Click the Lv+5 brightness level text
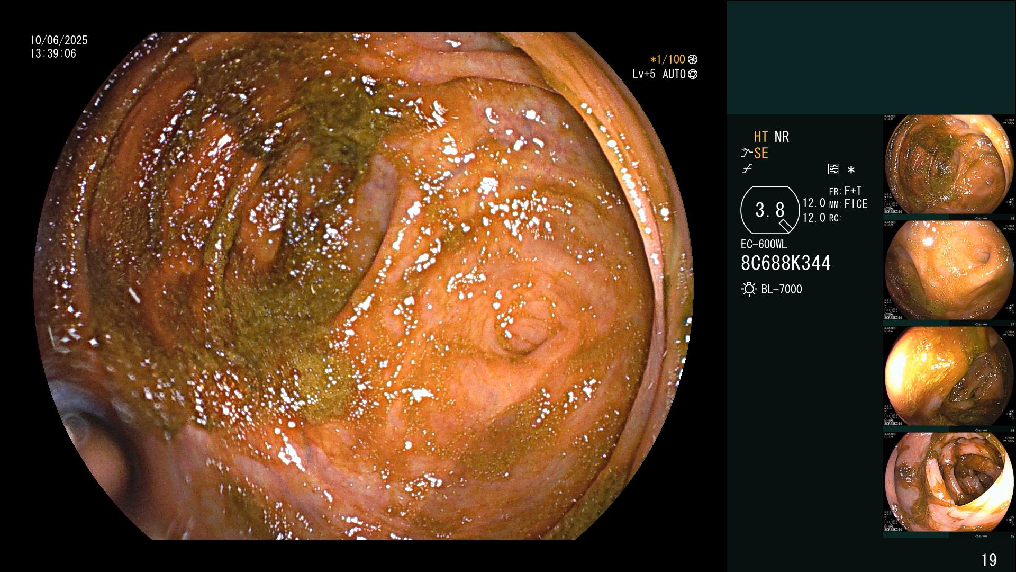Viewport: 1016px width, 572px height. point(643,74)
